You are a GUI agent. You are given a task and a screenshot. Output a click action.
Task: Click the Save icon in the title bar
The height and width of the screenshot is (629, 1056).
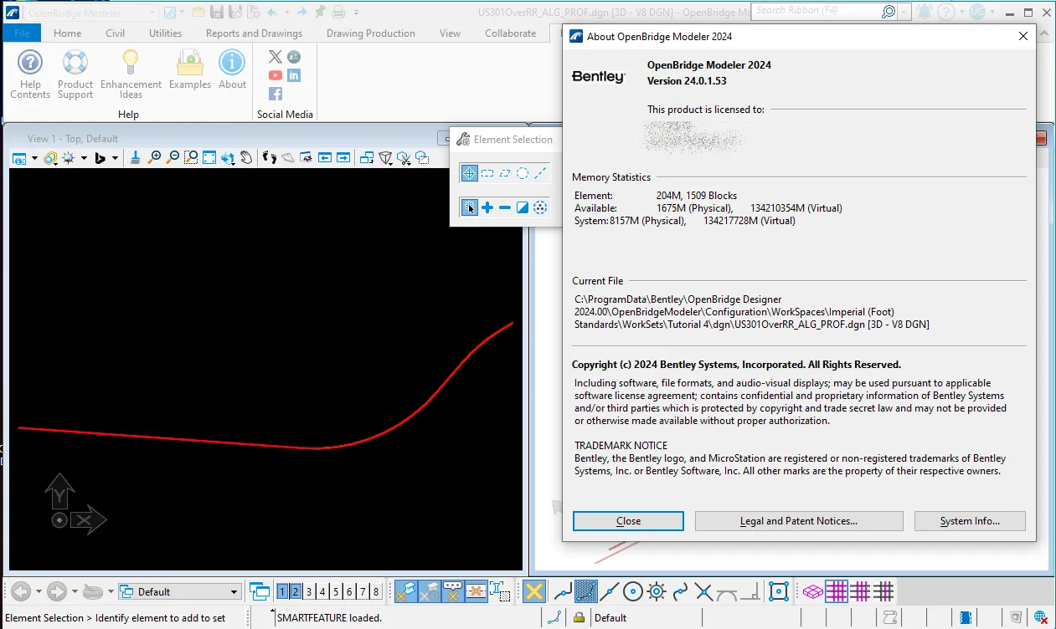click(x=217, y=13)
